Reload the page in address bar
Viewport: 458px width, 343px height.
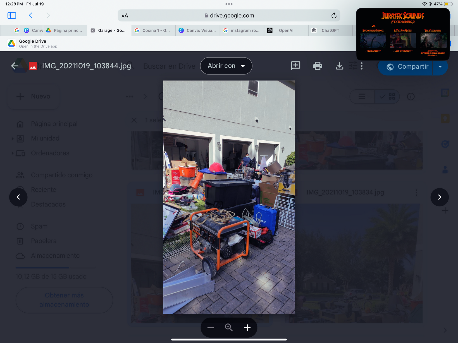click(334, 16)
